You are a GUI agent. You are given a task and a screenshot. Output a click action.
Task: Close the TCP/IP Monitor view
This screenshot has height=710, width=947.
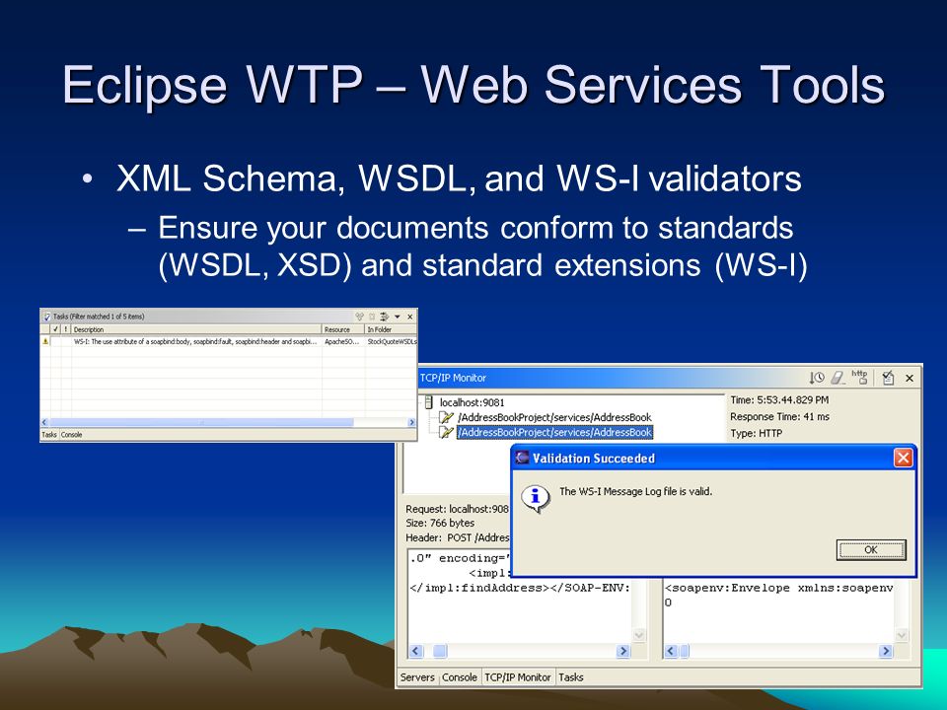coord(909,378)
